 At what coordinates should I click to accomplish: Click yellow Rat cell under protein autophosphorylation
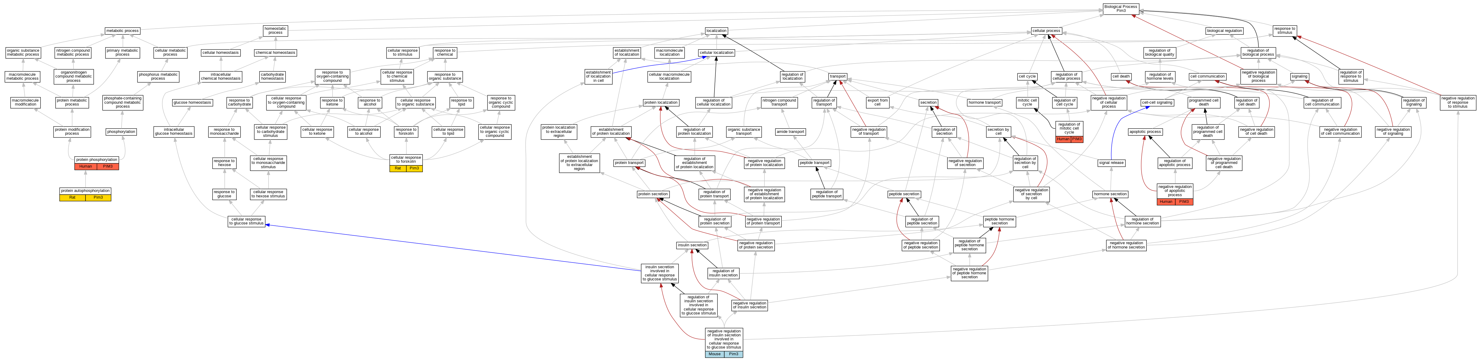click(x=72, y=198)
